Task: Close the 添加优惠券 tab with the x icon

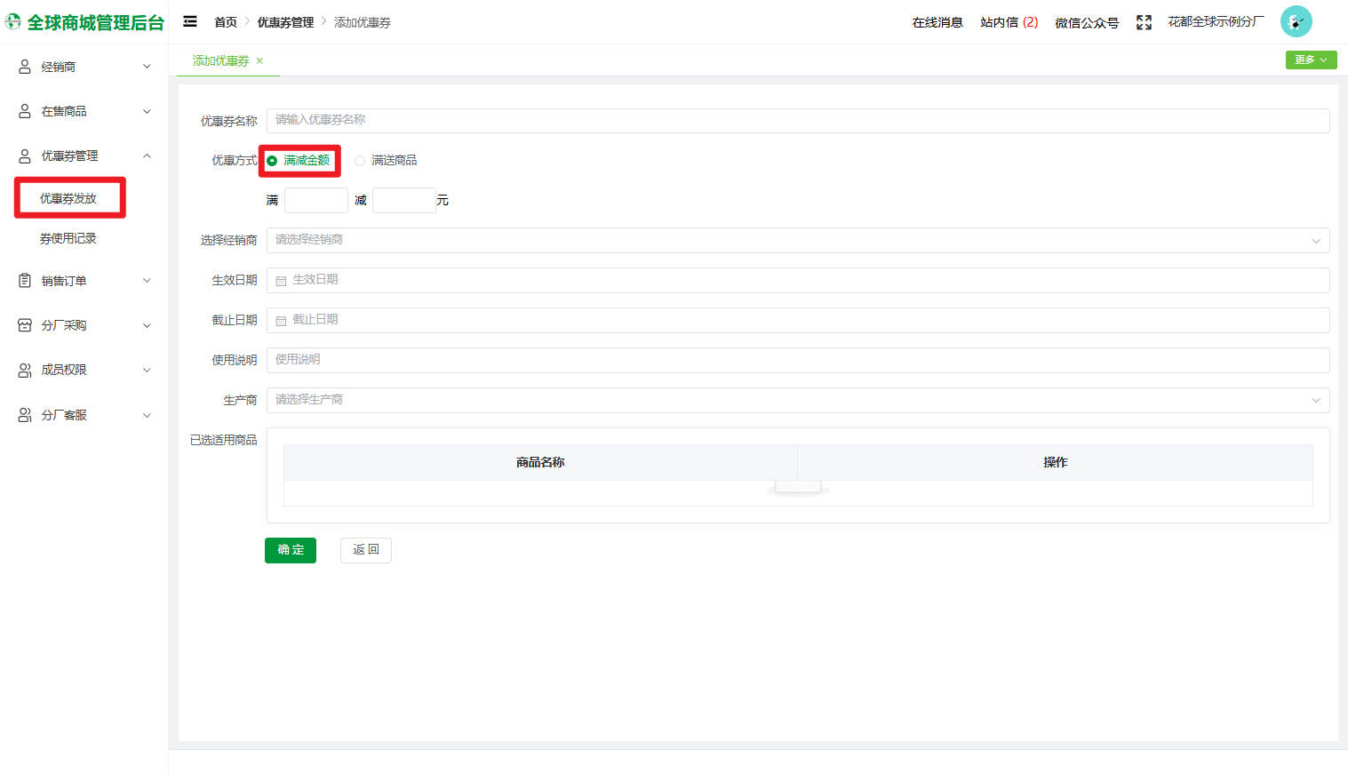Action: pyautogui.click(x=259, y=60)
